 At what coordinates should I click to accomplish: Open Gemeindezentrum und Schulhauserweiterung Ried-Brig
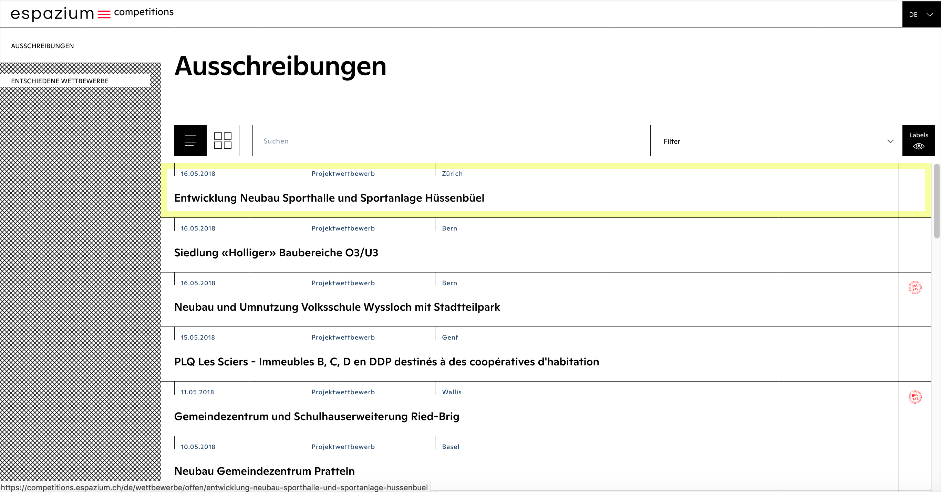point(316,416)
